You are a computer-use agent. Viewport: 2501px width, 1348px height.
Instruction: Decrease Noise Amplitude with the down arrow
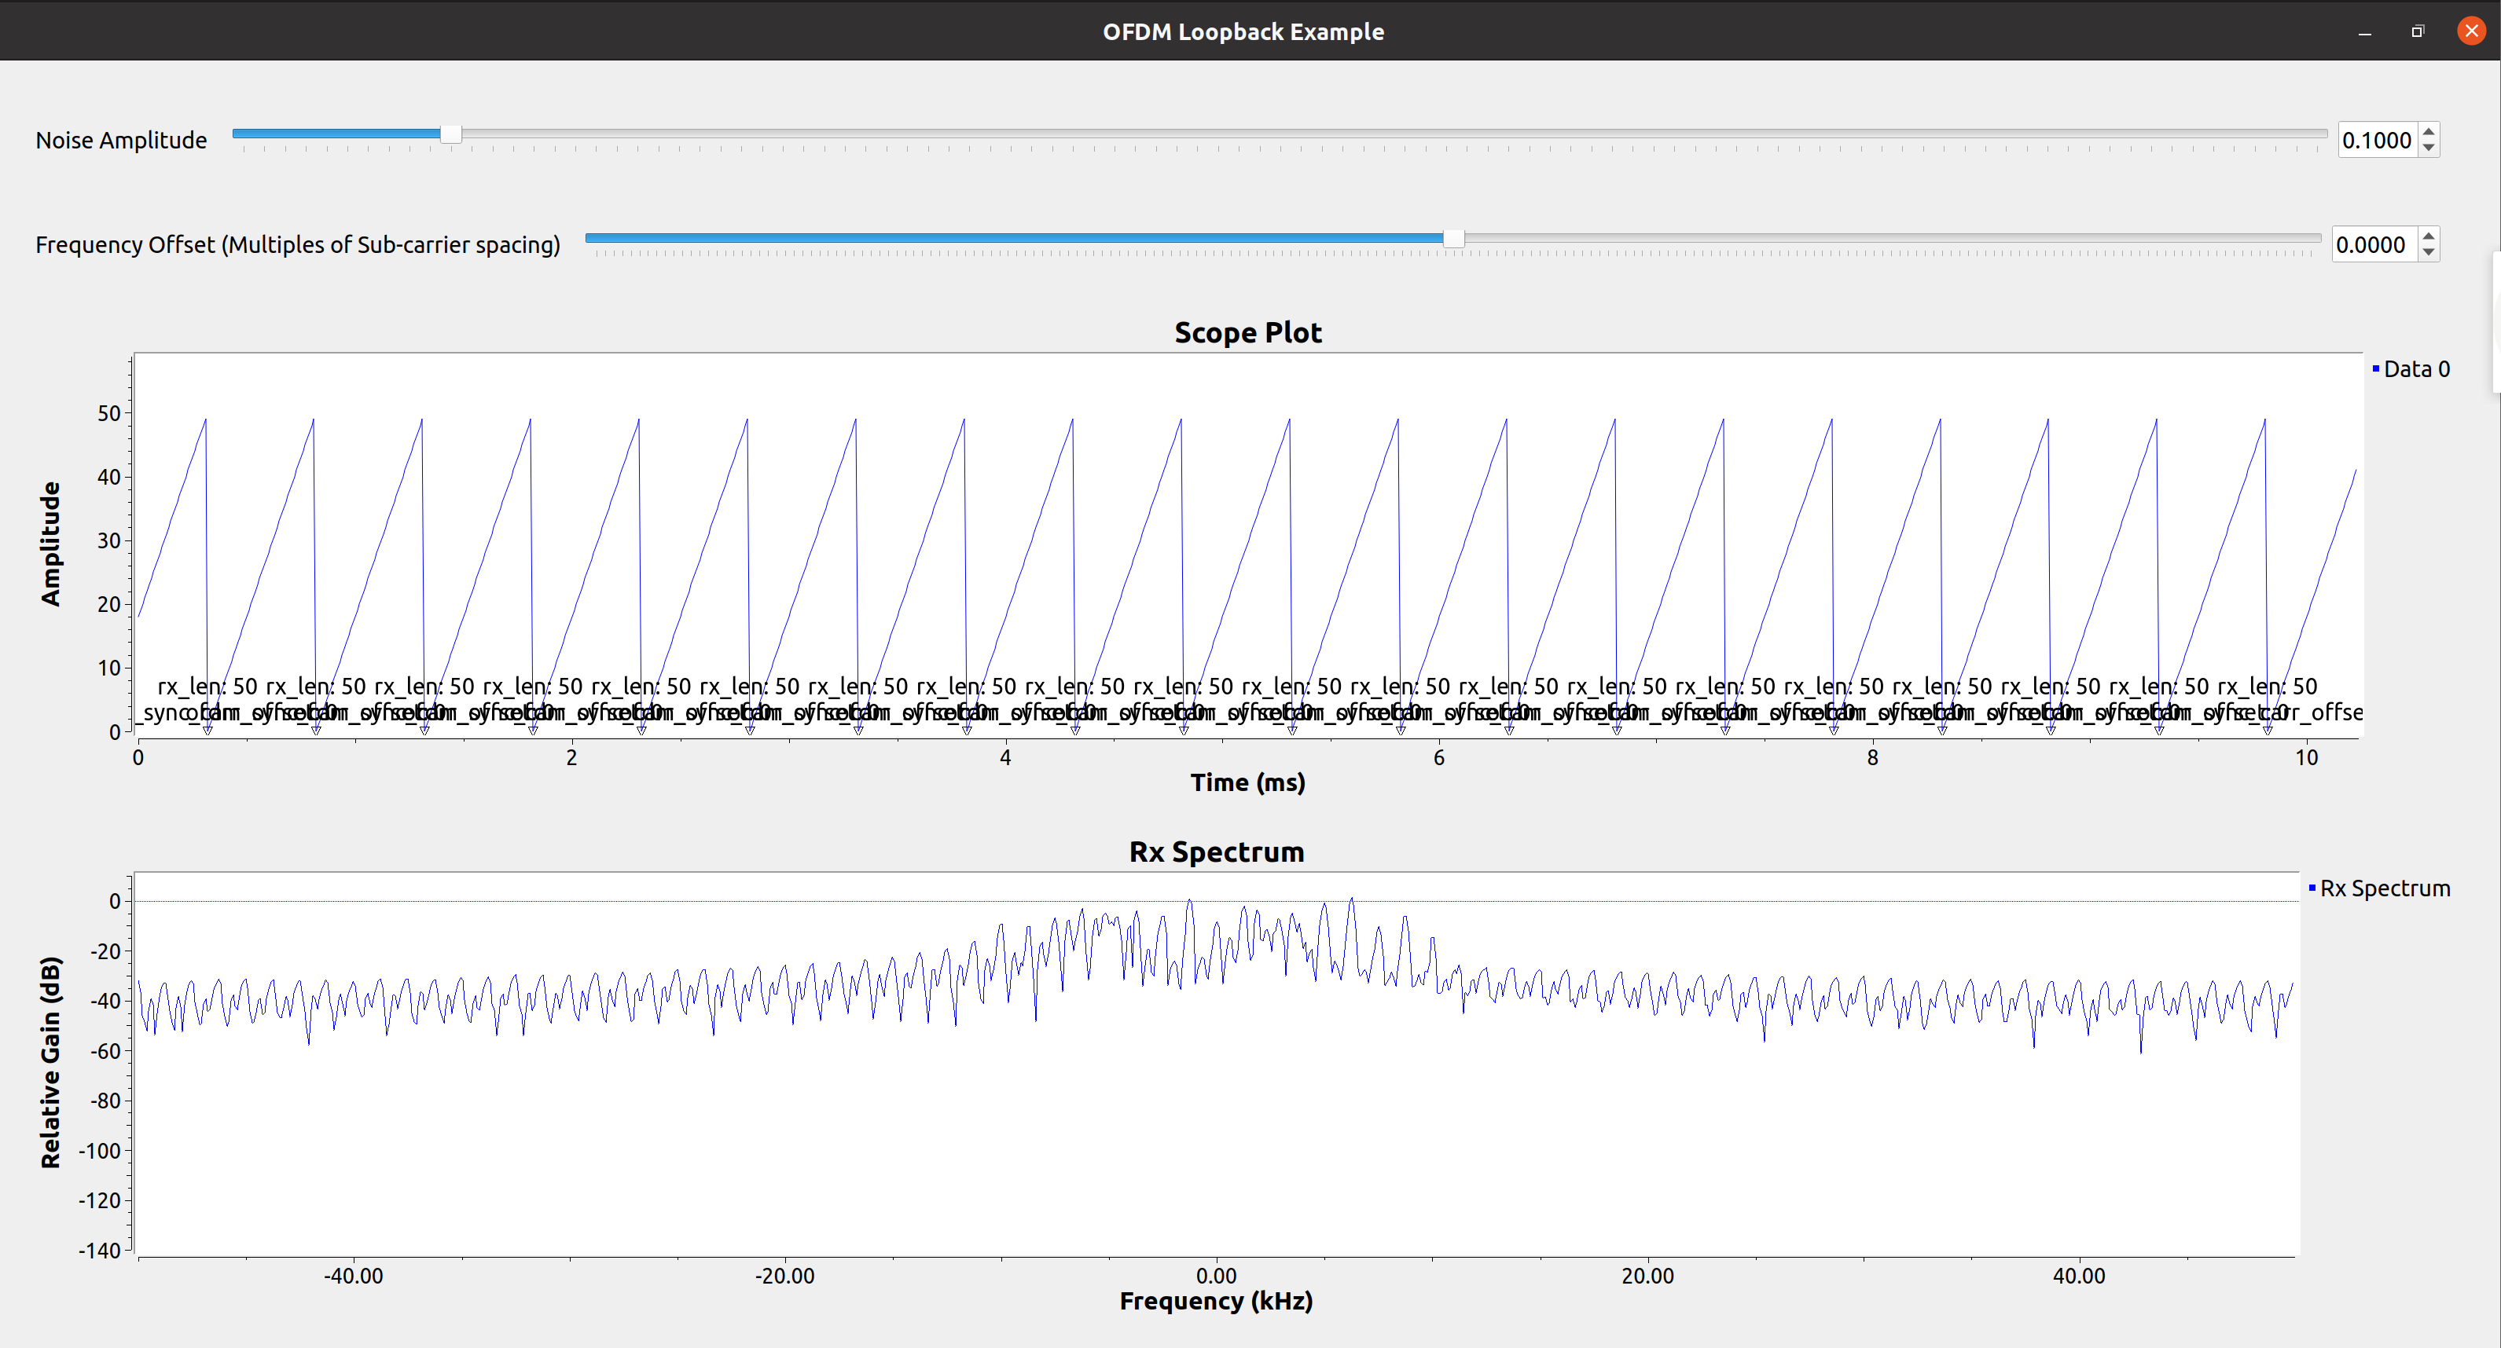coord(2428,148)
